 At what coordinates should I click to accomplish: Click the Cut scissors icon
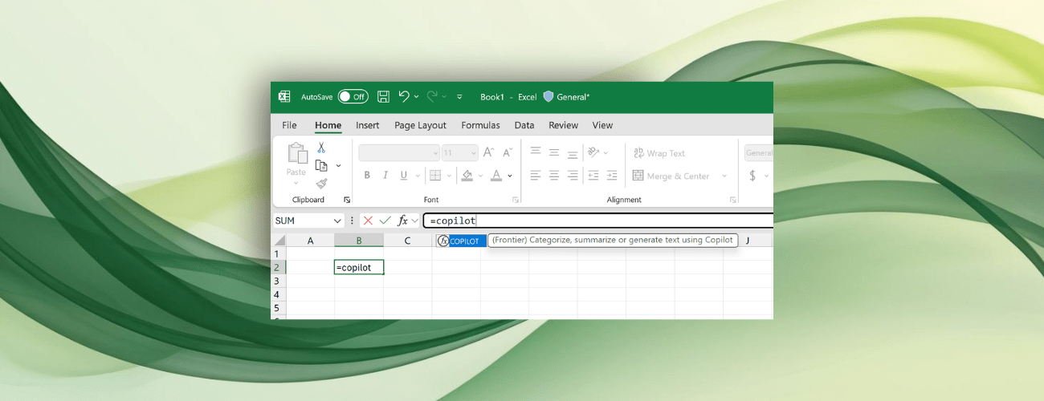[321, 148]
